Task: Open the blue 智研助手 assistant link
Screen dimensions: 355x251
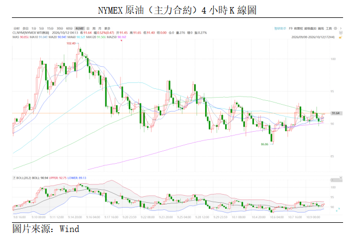Action: point(280,29)
